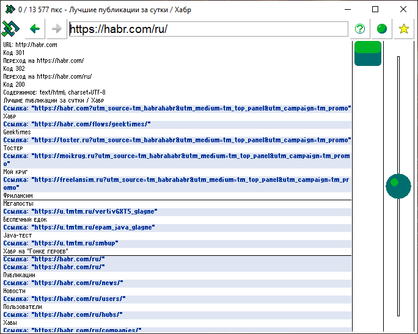Open link toster.ru?utm_source
The image size is (418, 334).
[x=177, y=140]
